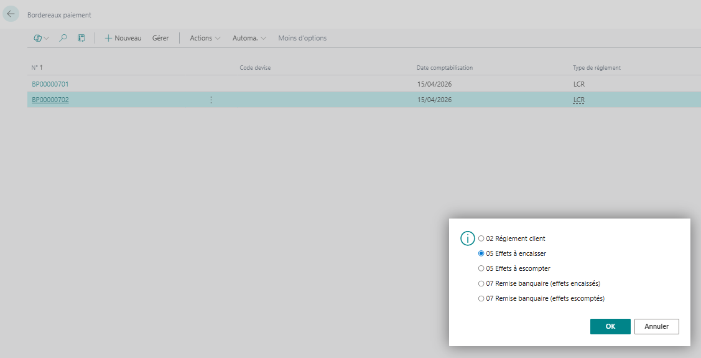Click the back arrow button

coord(11,14)
